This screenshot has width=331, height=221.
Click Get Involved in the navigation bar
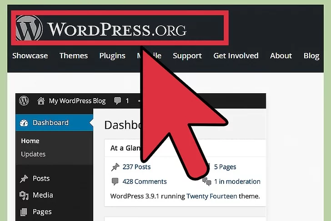(236, 55)
